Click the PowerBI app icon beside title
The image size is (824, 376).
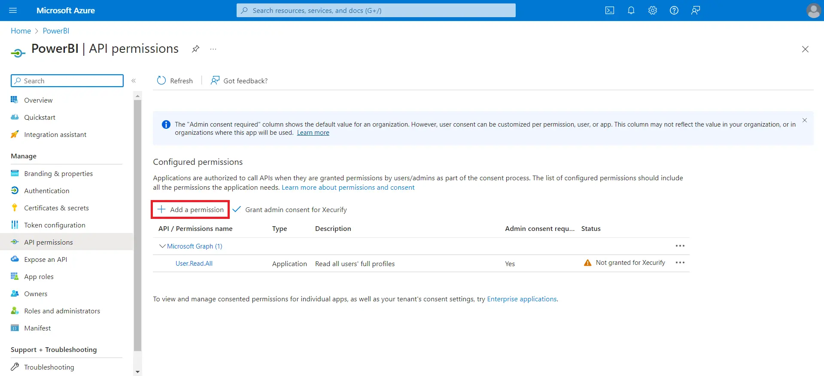pos(18,53)
